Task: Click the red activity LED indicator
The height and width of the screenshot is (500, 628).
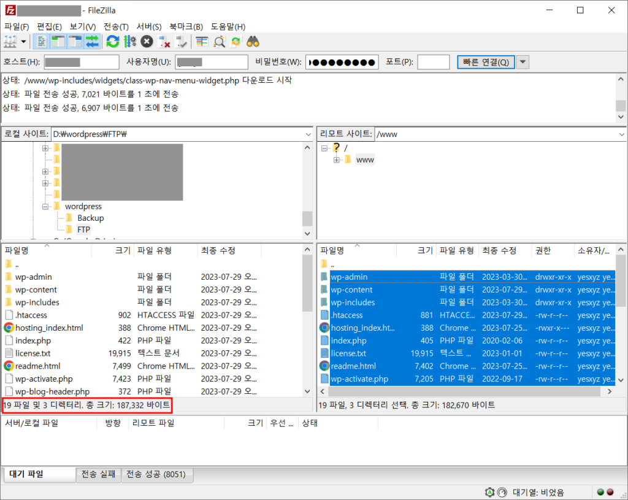Action: point(610,493)
